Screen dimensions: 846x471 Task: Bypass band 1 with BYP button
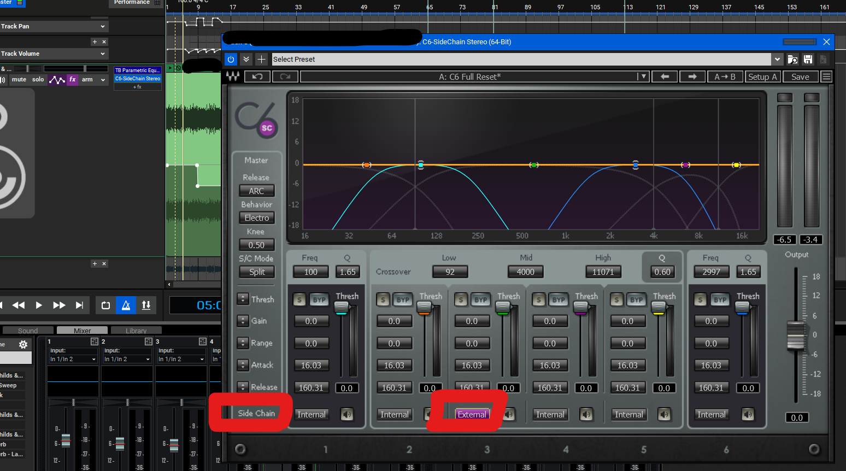click(319, 299)
